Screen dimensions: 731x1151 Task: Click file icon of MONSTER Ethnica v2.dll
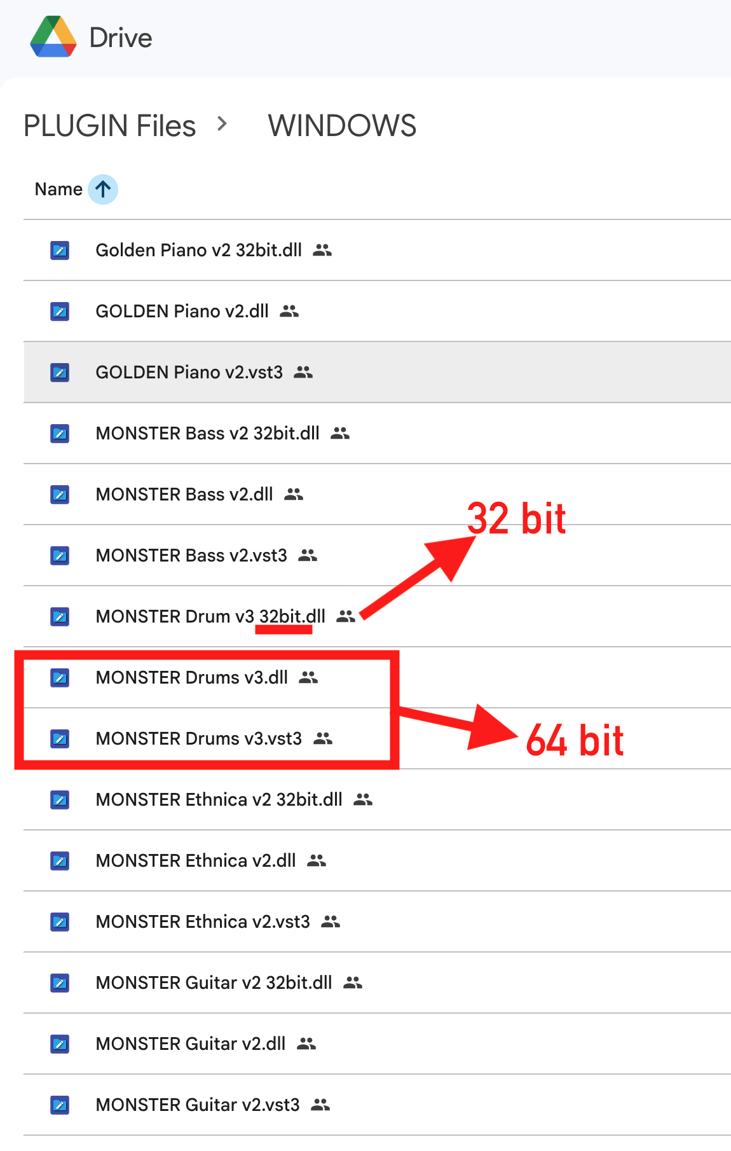click(60, 860)
